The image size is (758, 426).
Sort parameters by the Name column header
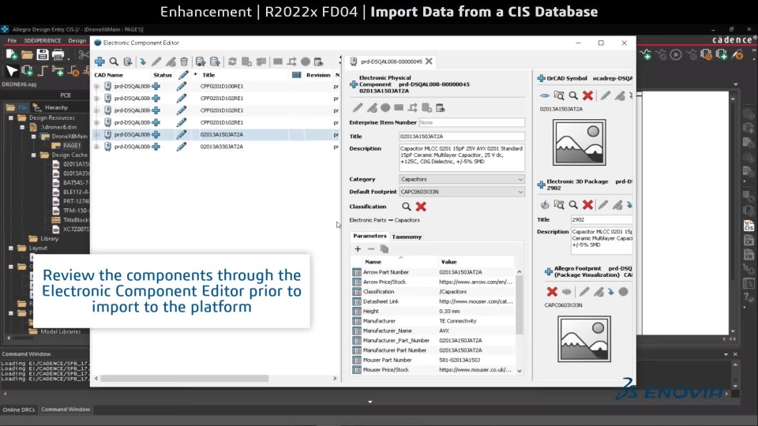point(373,262)
